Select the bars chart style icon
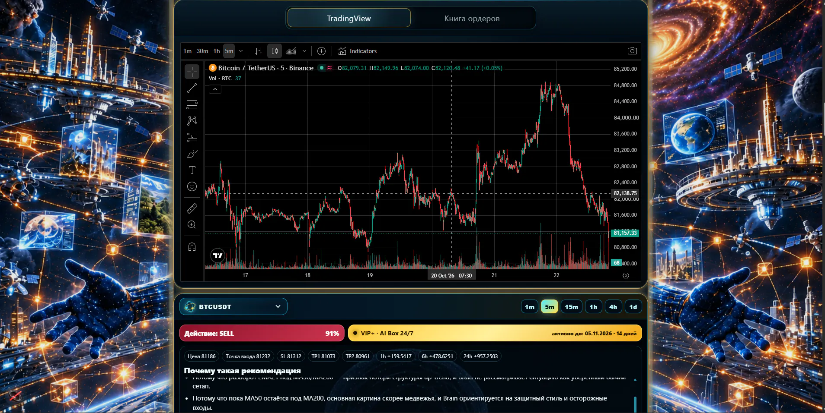The image size is (825, 413). [259, 51]
